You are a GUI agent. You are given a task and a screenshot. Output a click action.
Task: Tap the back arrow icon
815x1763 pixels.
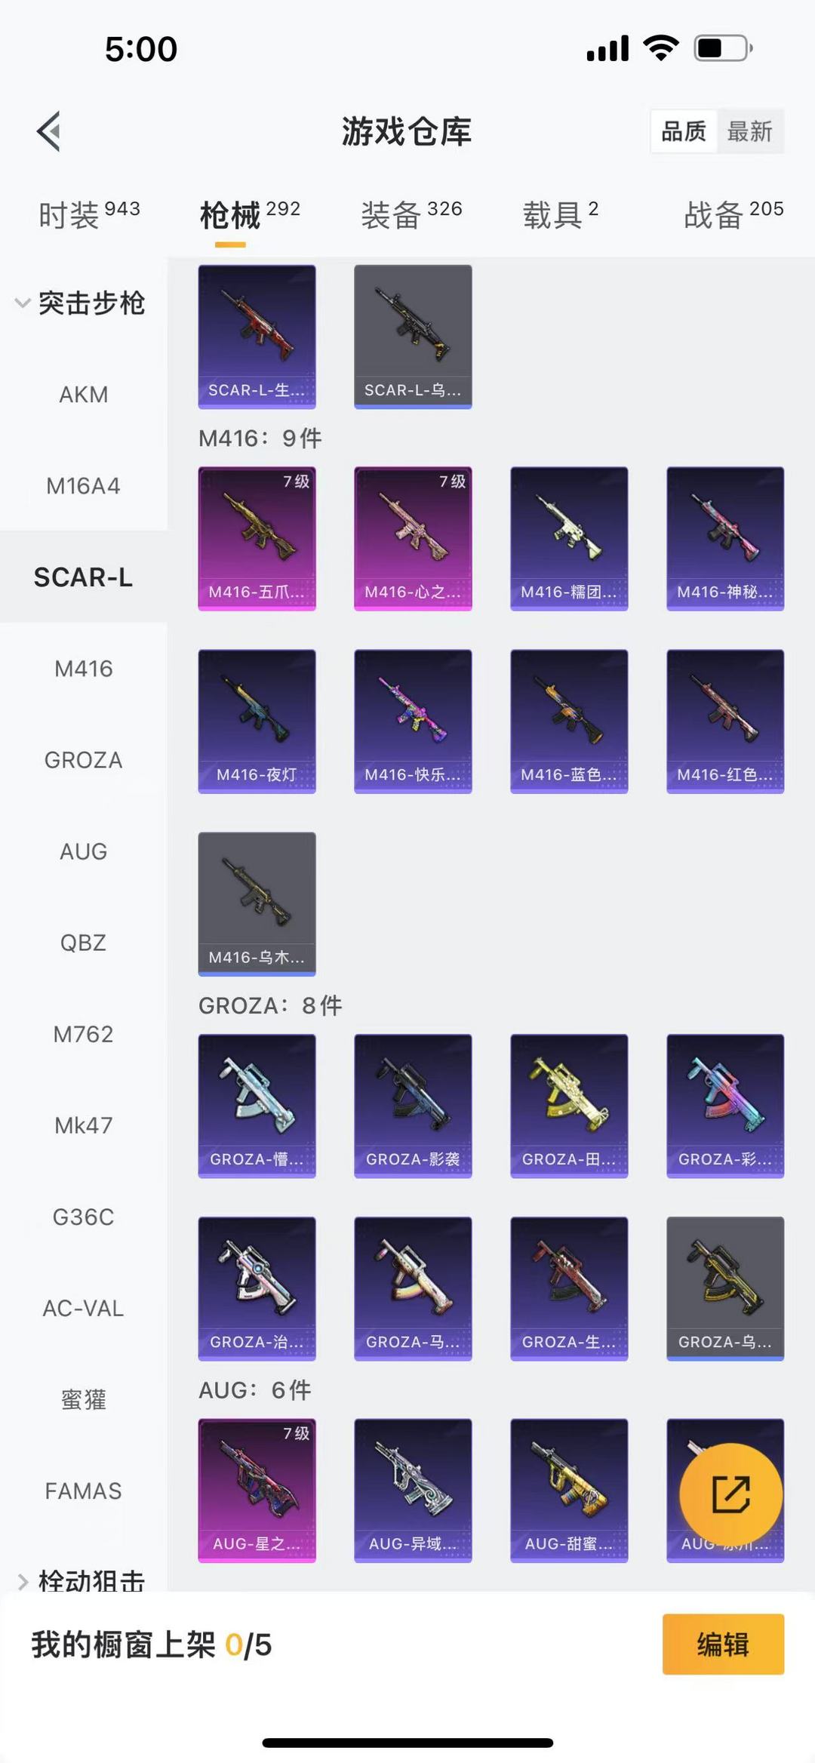[x=49, y=131]
